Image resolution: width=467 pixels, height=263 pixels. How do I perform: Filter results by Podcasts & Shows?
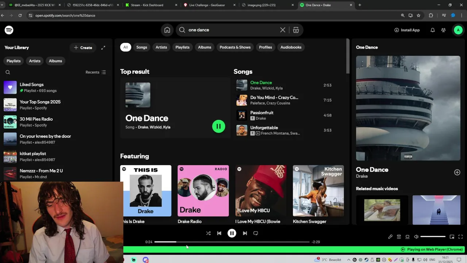coord(235,47)
